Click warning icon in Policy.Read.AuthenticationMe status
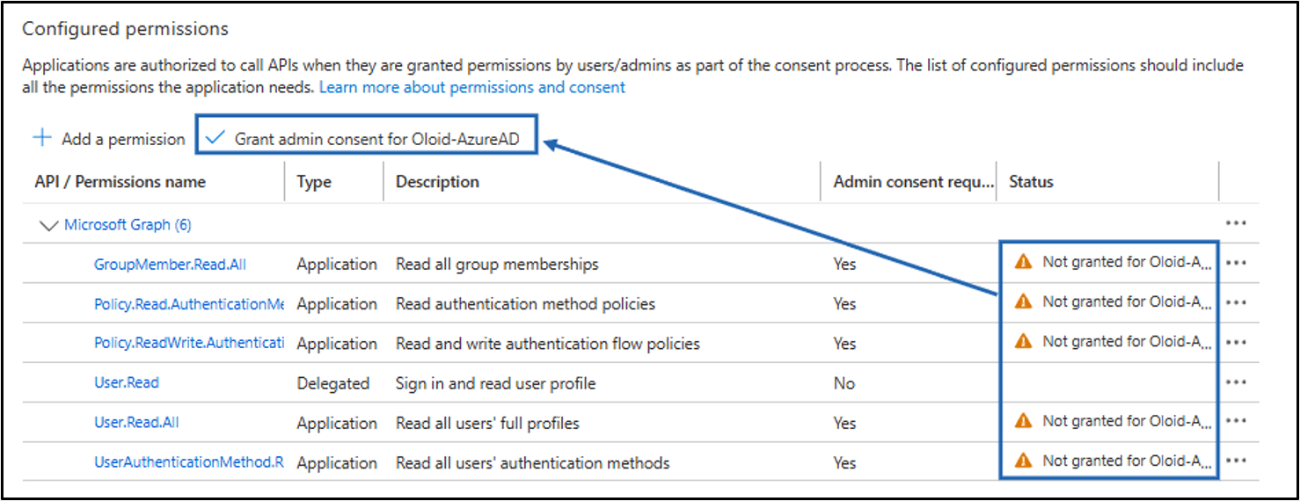This screenshot has width=1300, height=501. (1022, 301)
